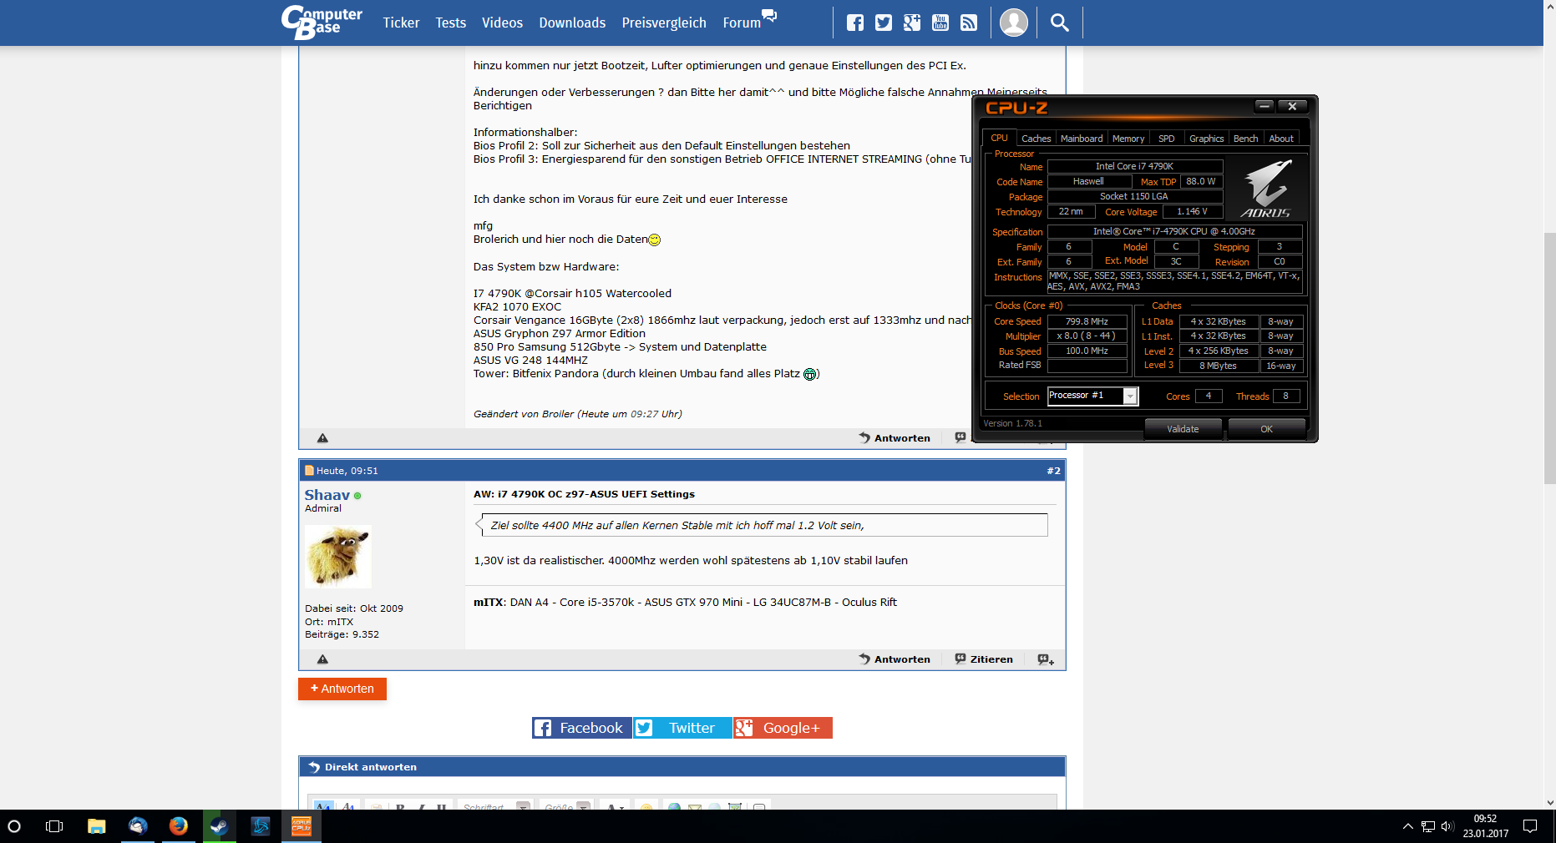The width and height of the screenshot is (1556, 843).
Task: Click Validate button in CPU-Z
Action: coord(1183,429)
